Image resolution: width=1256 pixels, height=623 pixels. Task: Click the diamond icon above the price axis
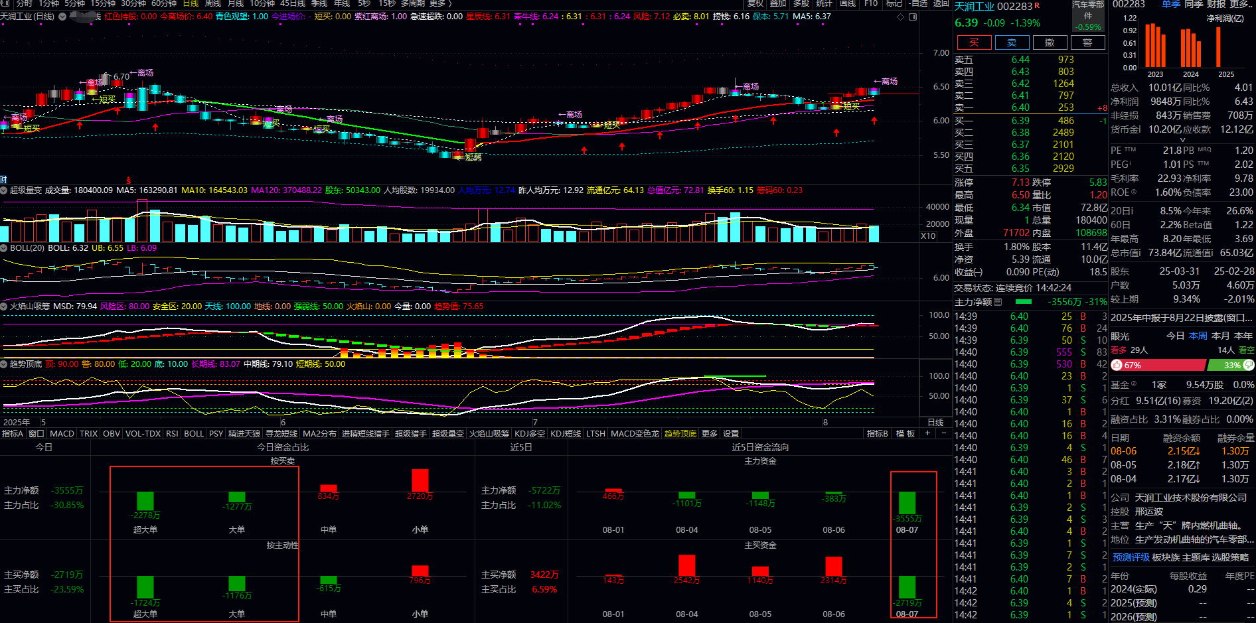pos(902,17)
